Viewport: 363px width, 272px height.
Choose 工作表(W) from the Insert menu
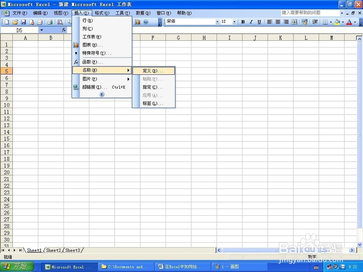[102, 37]
